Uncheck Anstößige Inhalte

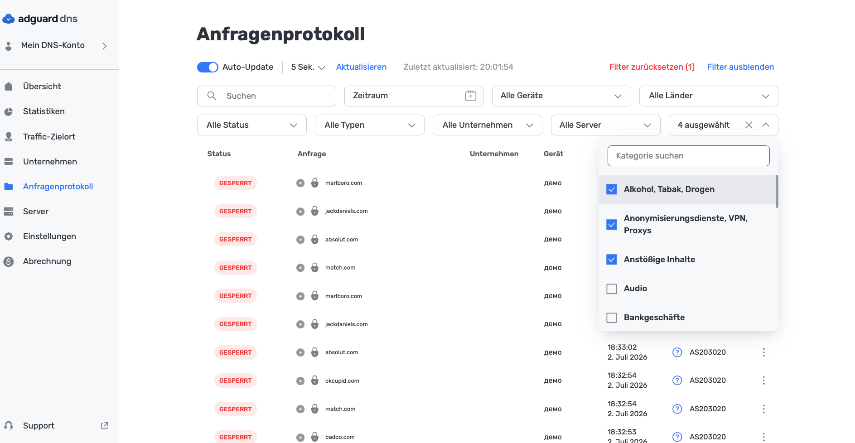(612, 260)
